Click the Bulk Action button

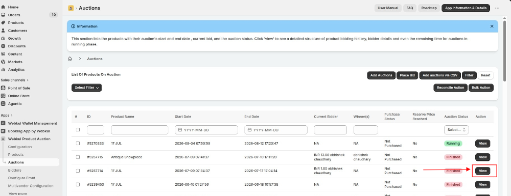click(481, 88)
